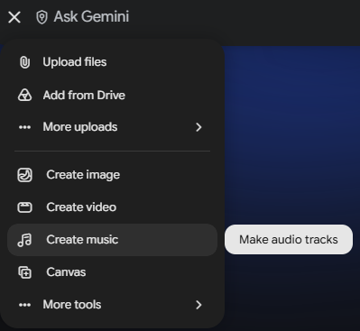Screen dimensions: 360x331
Task: Select Create image from menu
Action: pyautogui.click(x=112, y=175)
